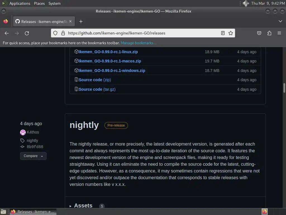
Task: Open the Places menu
Action: tap(39, 3)
